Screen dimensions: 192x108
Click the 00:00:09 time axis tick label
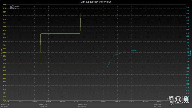pos(48,102)
